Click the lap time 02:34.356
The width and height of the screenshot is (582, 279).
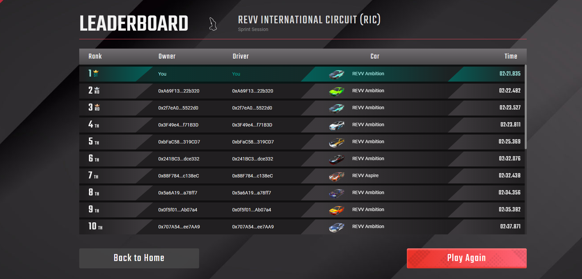509,192
